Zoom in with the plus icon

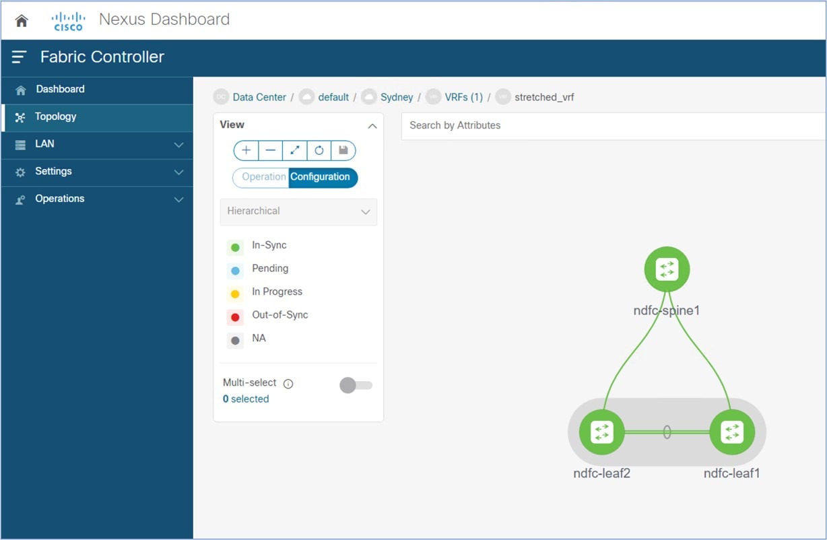pyautogui.click(x=246, y=150)
